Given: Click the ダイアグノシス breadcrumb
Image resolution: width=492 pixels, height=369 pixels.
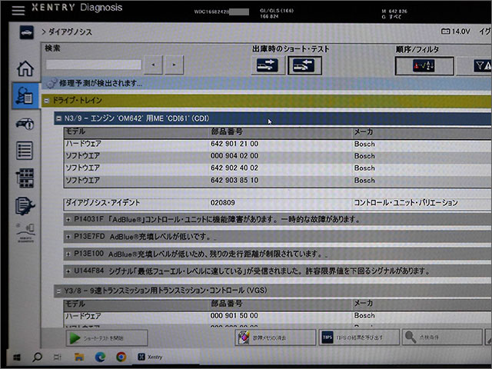Looking at the screenshot, I should (70, 32).
